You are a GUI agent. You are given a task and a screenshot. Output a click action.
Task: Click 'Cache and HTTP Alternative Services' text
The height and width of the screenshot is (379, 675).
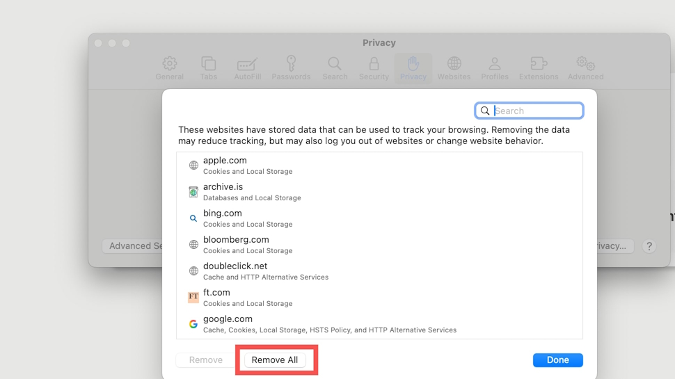coord(266,277)
